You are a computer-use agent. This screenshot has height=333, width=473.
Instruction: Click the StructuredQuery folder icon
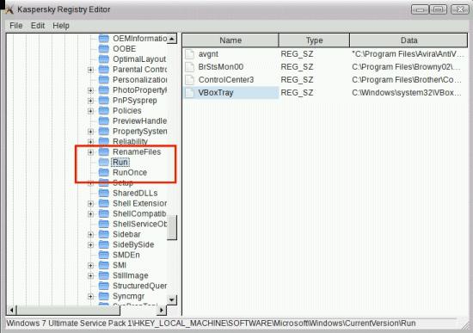[104, 286]
